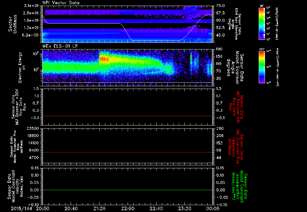Click the 23:20 time axis tick label
The width and height of the screenshot is (307, 212).
[184, 208]
